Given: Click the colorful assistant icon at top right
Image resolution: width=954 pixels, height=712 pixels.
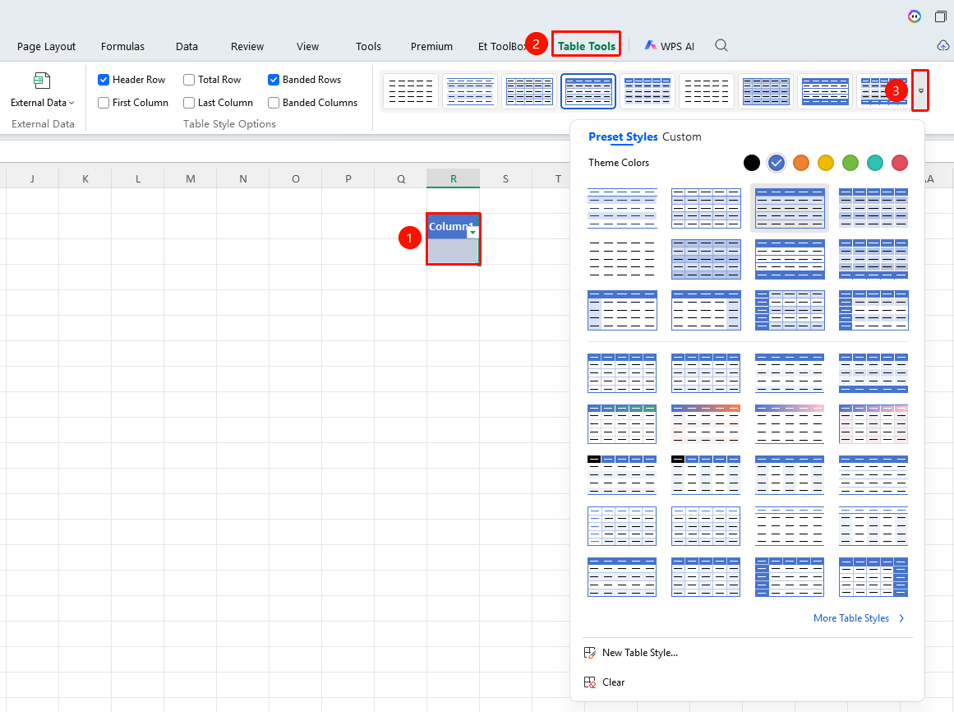Looking at the screenshot, I should point(914,16).
